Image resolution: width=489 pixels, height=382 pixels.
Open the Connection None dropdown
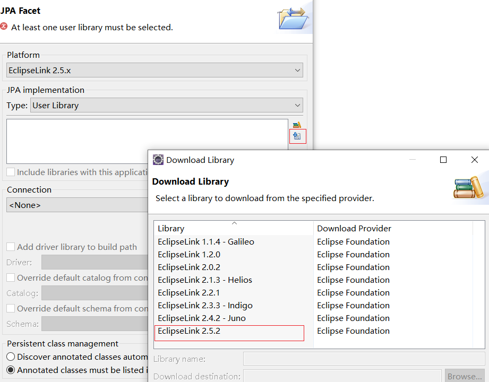pyautogui.click(x=77, y=205)
